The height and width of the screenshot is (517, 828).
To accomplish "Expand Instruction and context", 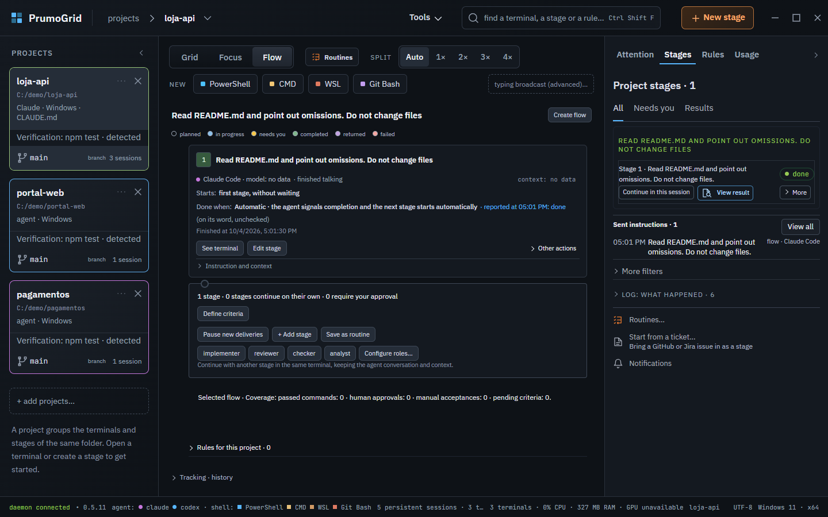I will coord(235,266).
